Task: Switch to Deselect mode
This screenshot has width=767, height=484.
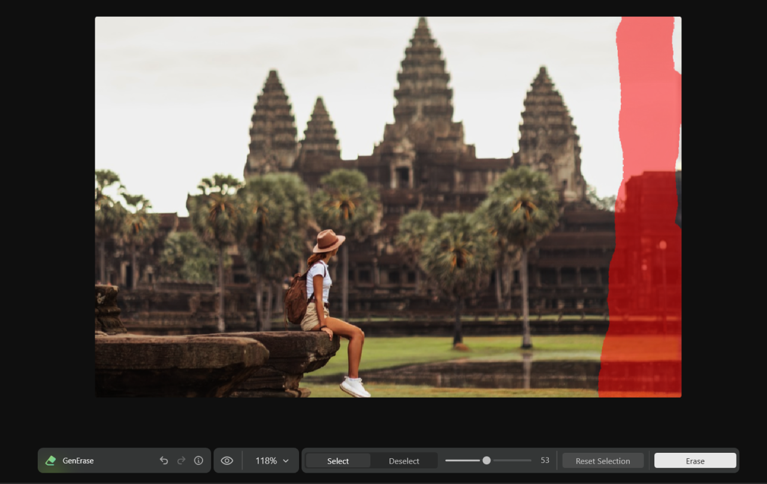Action: click(404, 461)
